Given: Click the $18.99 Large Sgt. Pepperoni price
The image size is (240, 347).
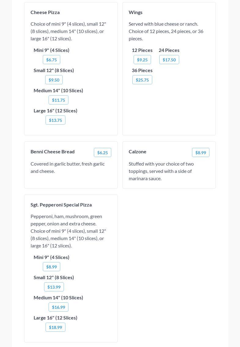Looking at the screenshot, I should point(55,327).
